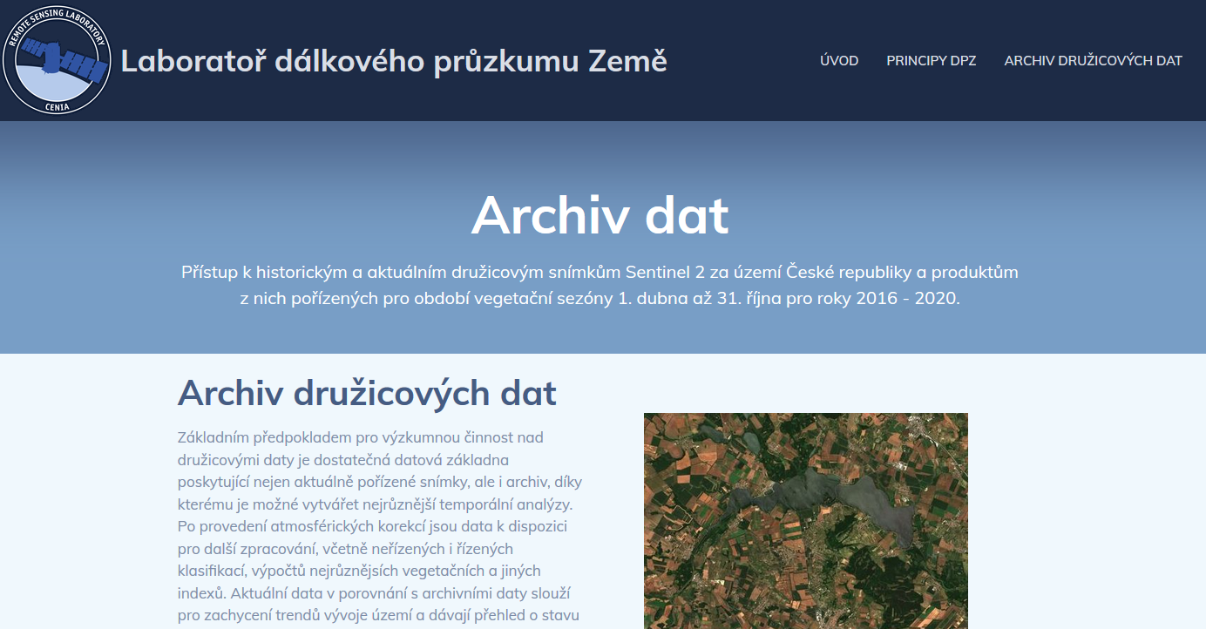1206x629 pixels.
Task: Click the hero text line mentioning roky 2016 - 2020
Action: (600, 298)
